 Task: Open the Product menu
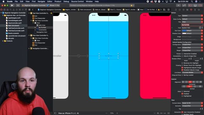point(58,1)
